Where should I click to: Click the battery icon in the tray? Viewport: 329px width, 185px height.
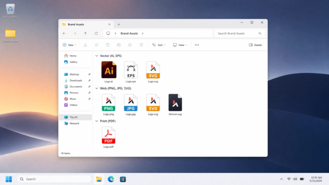click(x=302, y=179)
